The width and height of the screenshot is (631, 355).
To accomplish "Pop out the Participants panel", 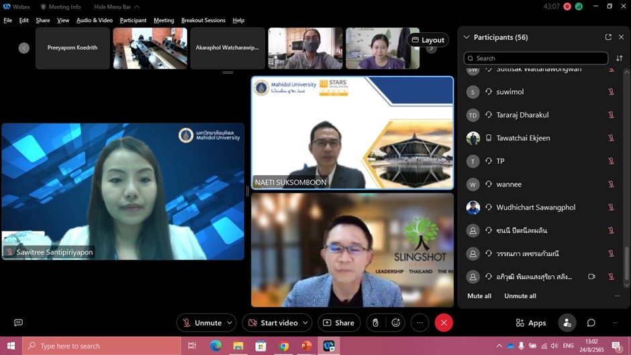I will (x=608, y=38).
